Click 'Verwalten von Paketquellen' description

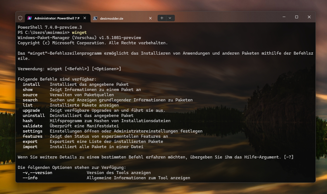[82, 95]
